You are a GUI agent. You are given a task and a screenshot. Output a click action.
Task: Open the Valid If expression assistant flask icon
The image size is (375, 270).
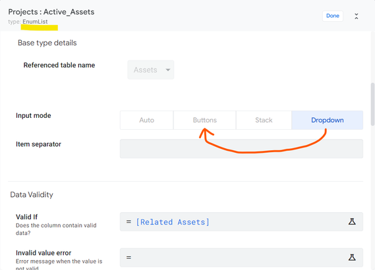pyautogui.click(x=352, y=221)
